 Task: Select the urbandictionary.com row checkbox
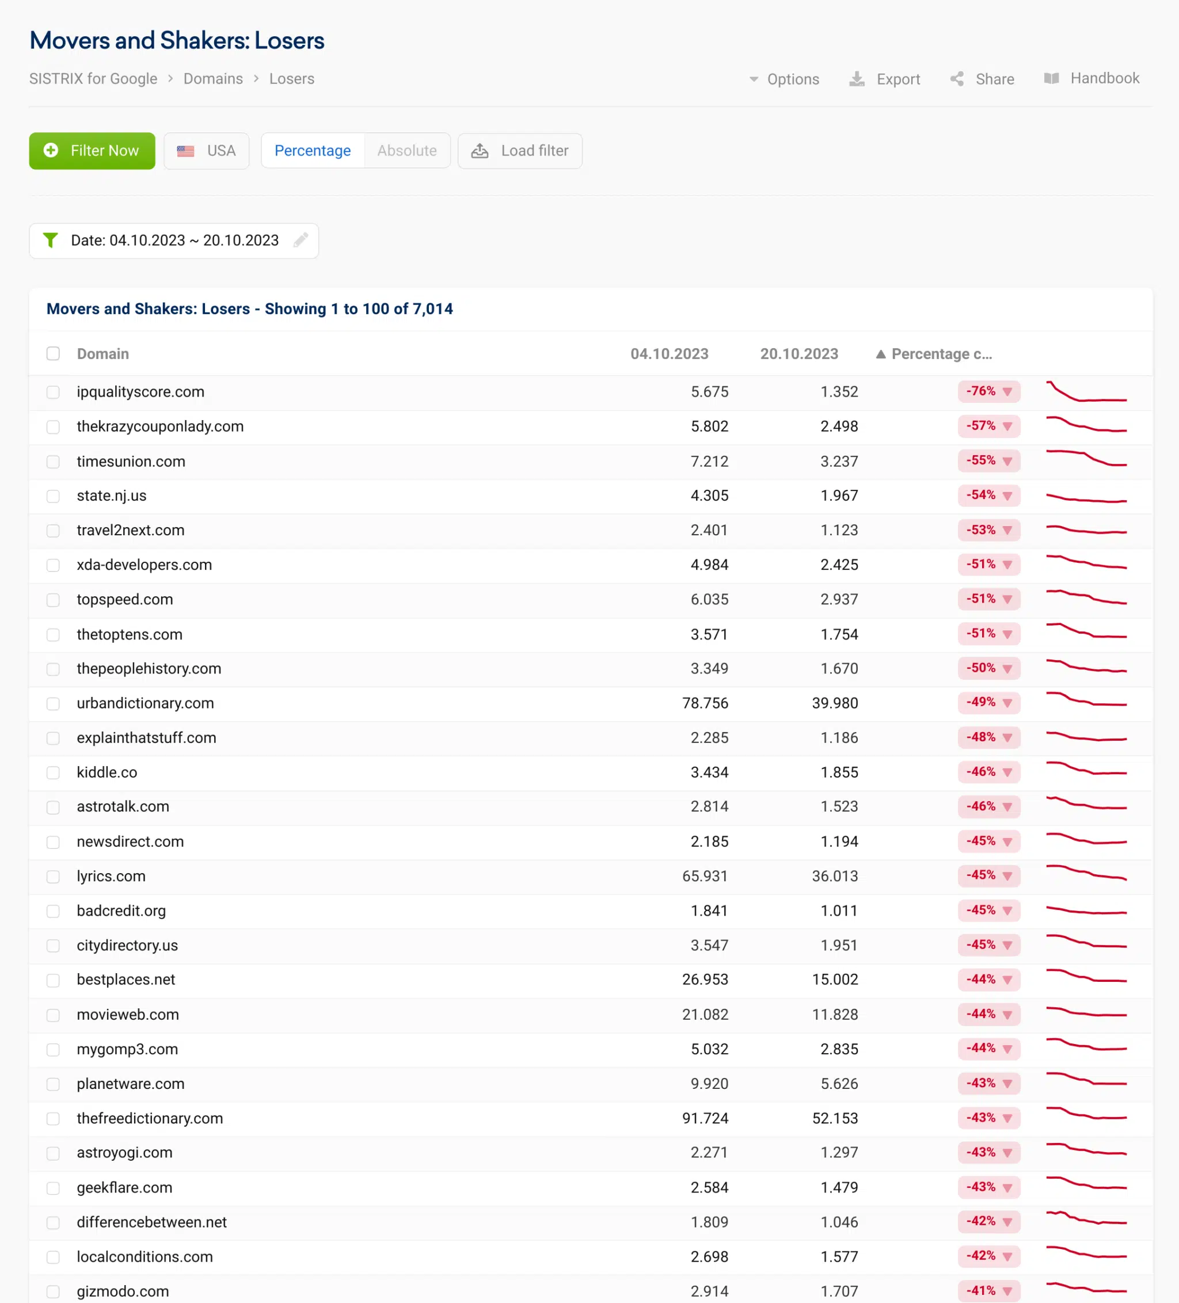pyautogui.click(x=53, y=703)
